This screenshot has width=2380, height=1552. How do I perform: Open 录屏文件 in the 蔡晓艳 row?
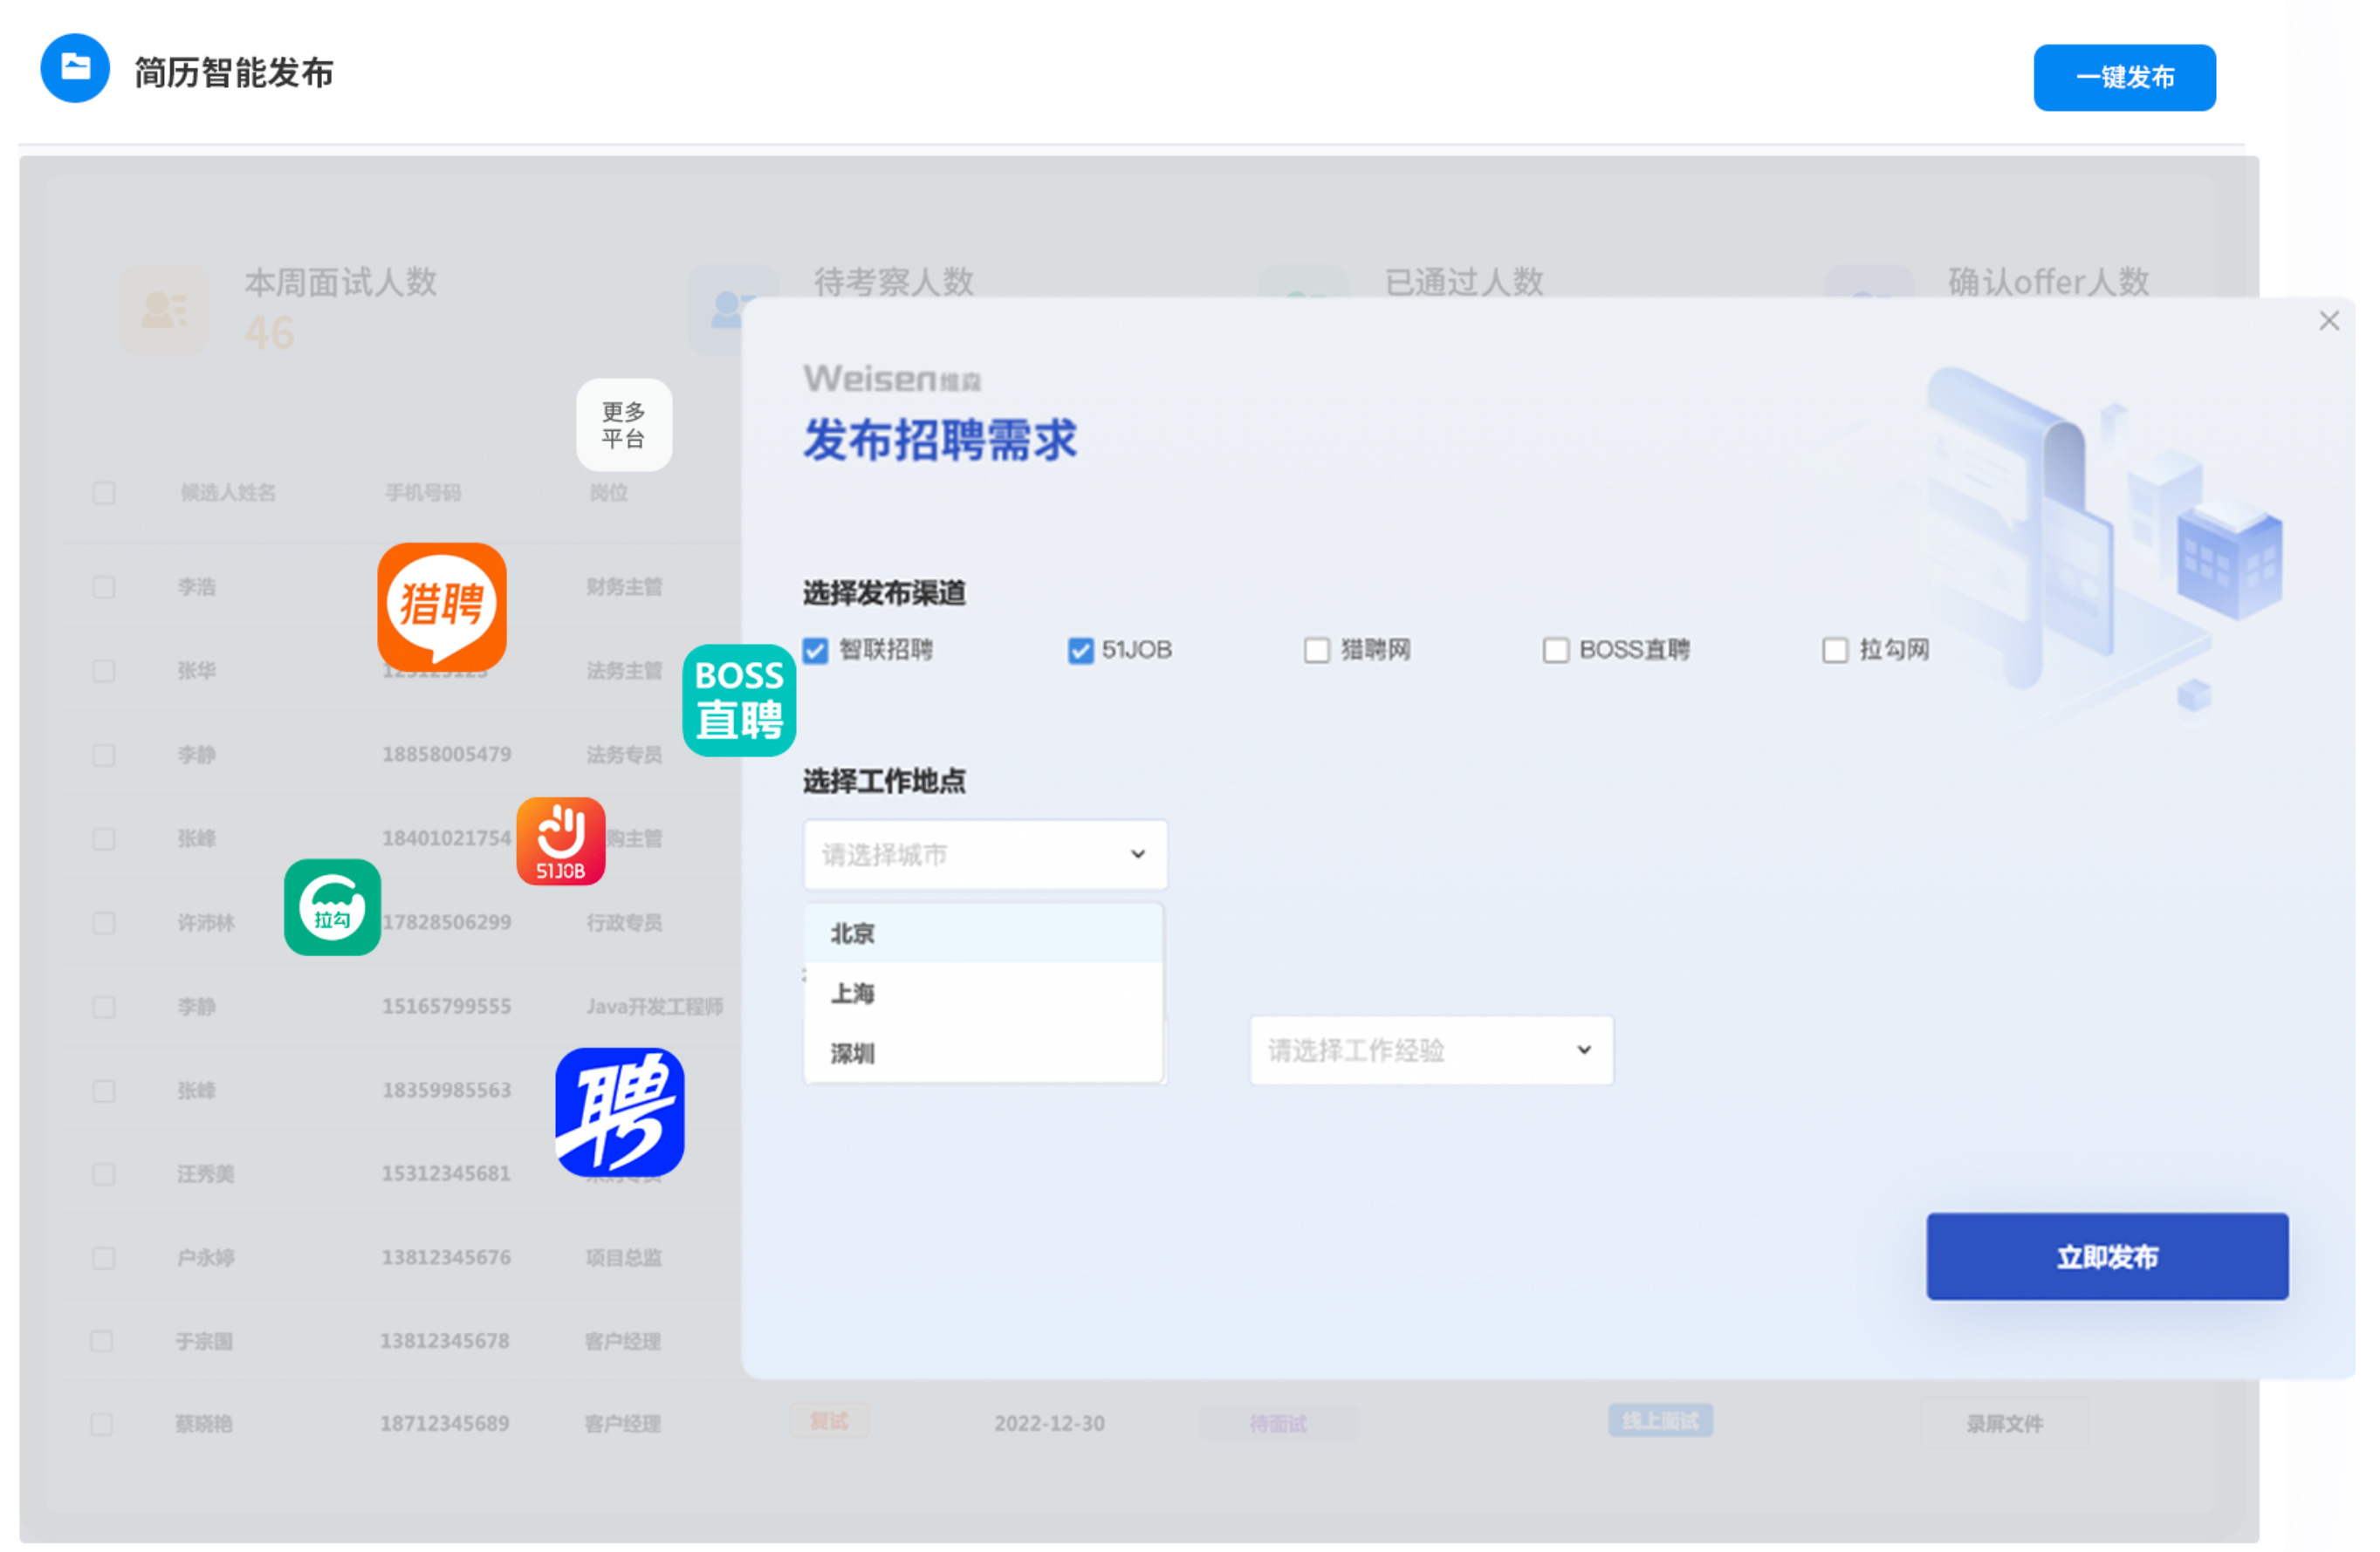[x=2004, y=1423]
